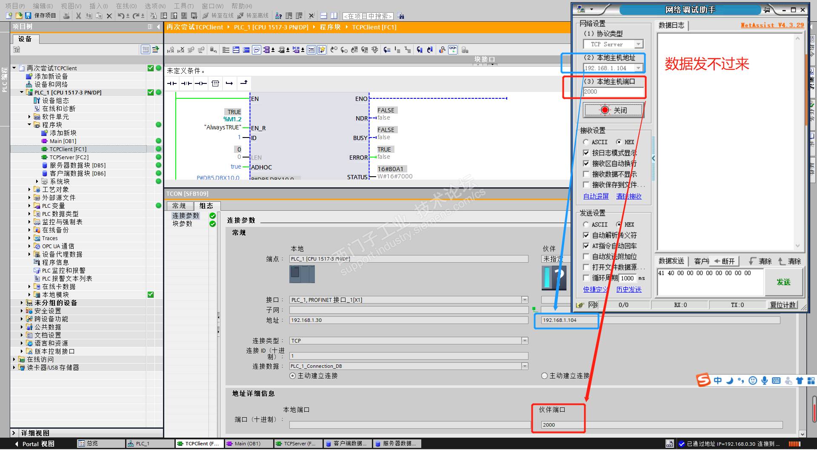Open the 在线(O) menu
Screen dimensions: 817x450
126,6
